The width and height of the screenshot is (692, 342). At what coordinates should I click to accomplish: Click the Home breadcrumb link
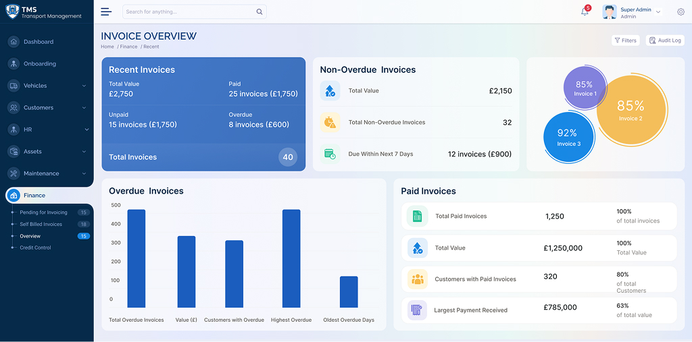coord(107,47)
